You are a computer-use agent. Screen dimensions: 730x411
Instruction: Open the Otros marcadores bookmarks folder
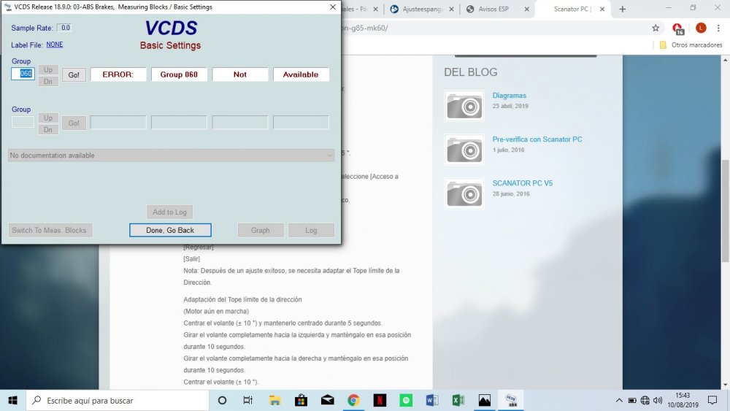(691, 45)
